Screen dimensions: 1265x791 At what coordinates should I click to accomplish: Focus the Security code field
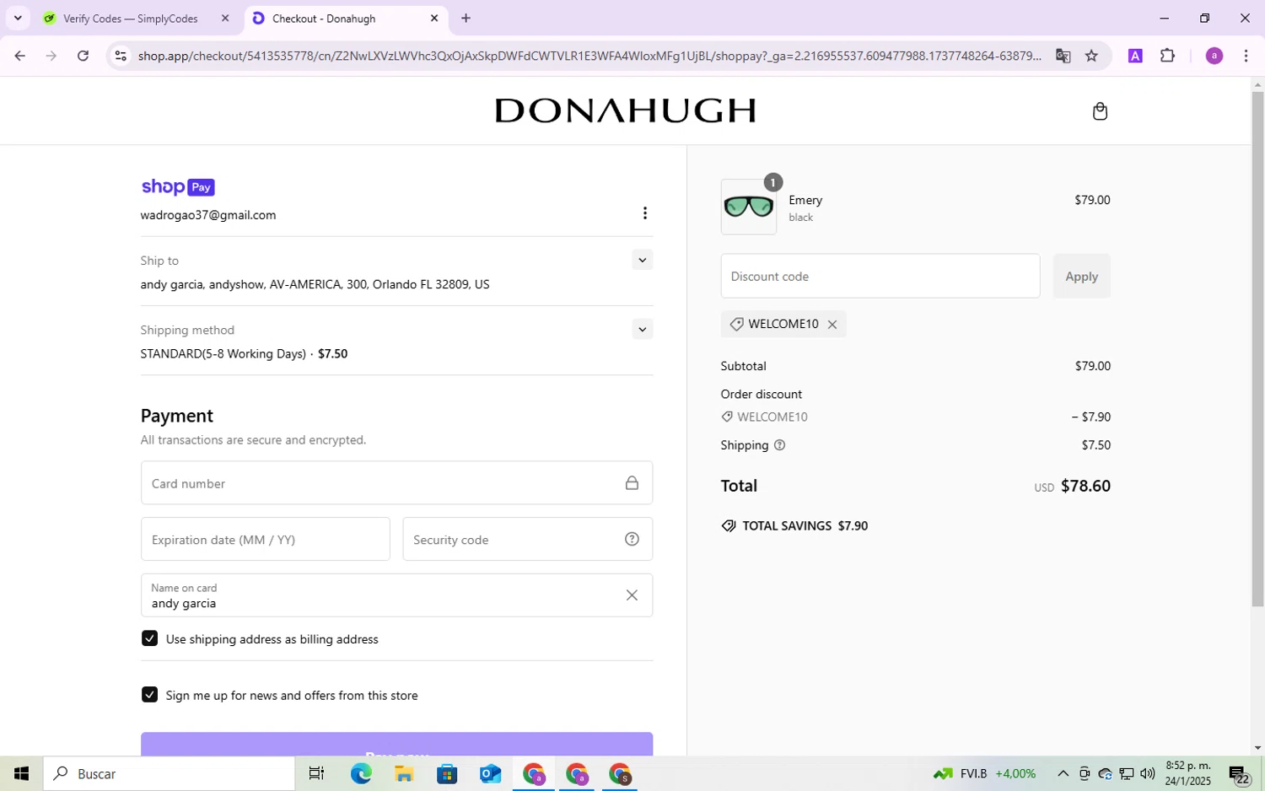[528, 540]
